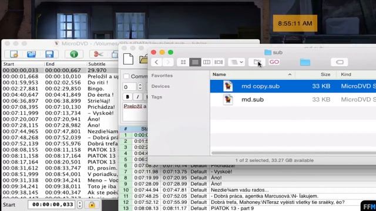Switch Finder to cover flow view
This screenshot has height=211, width=376.
tap(219, 62)
